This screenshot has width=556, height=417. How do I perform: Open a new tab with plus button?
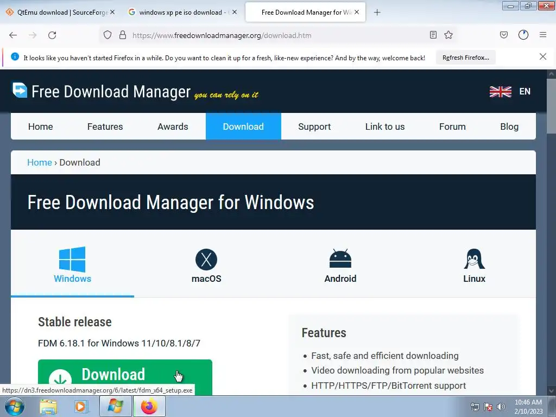377,12
